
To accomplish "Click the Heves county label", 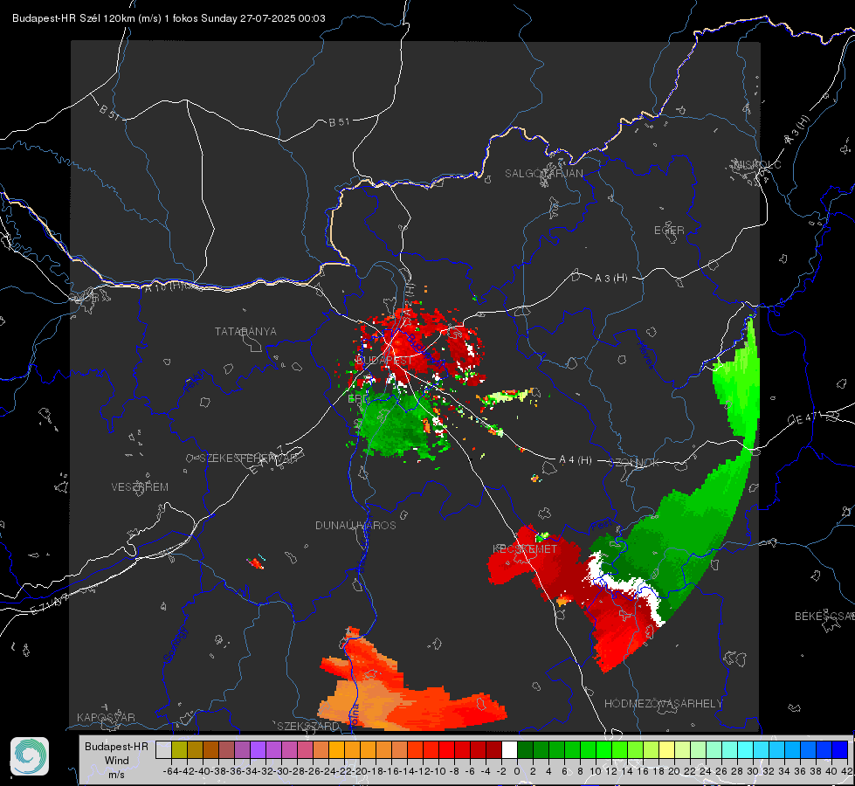I will click(646, 354).
